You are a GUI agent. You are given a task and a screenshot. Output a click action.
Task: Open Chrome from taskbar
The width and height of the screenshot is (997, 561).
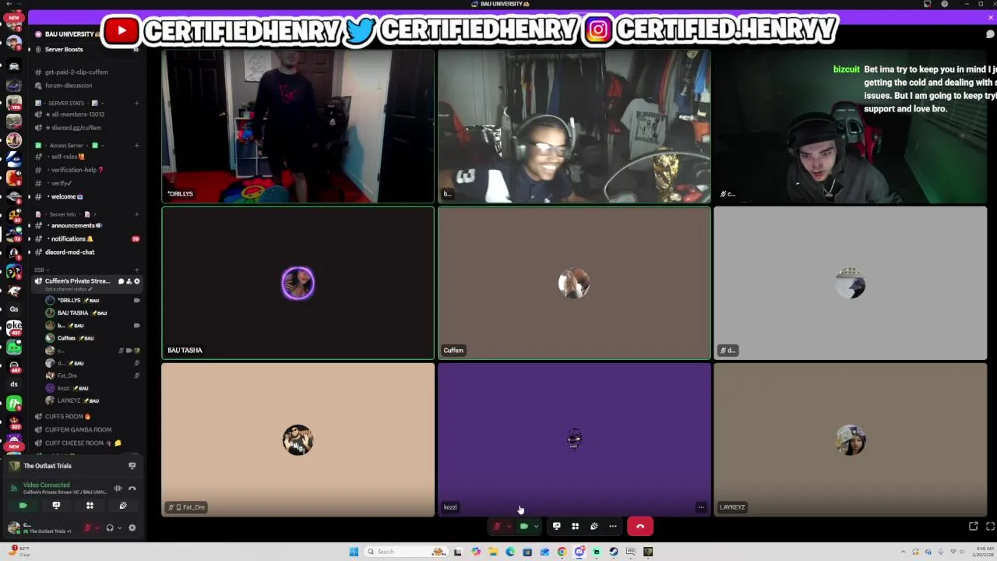point(562,552)
